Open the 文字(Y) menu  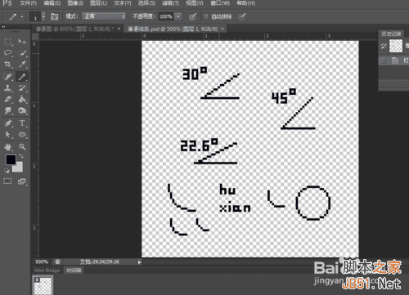(123, 3)
